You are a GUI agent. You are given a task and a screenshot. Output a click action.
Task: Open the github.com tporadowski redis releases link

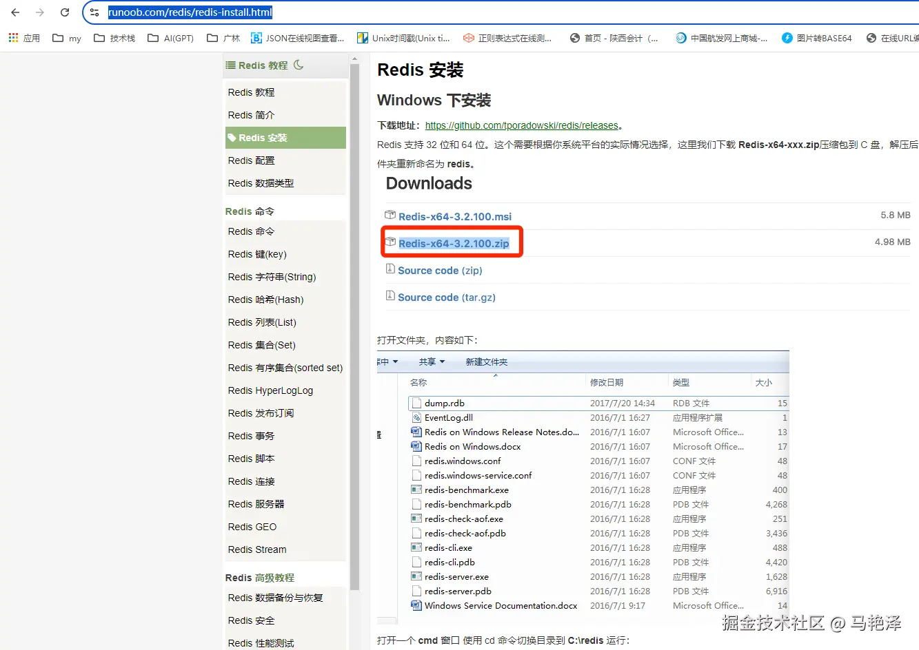[522, 125]
